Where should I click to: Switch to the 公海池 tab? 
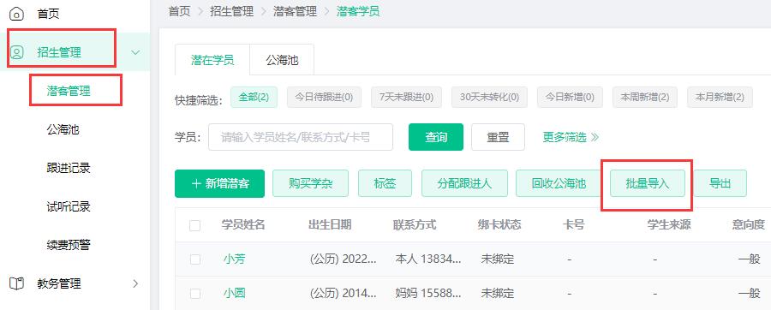pos(282,61)
